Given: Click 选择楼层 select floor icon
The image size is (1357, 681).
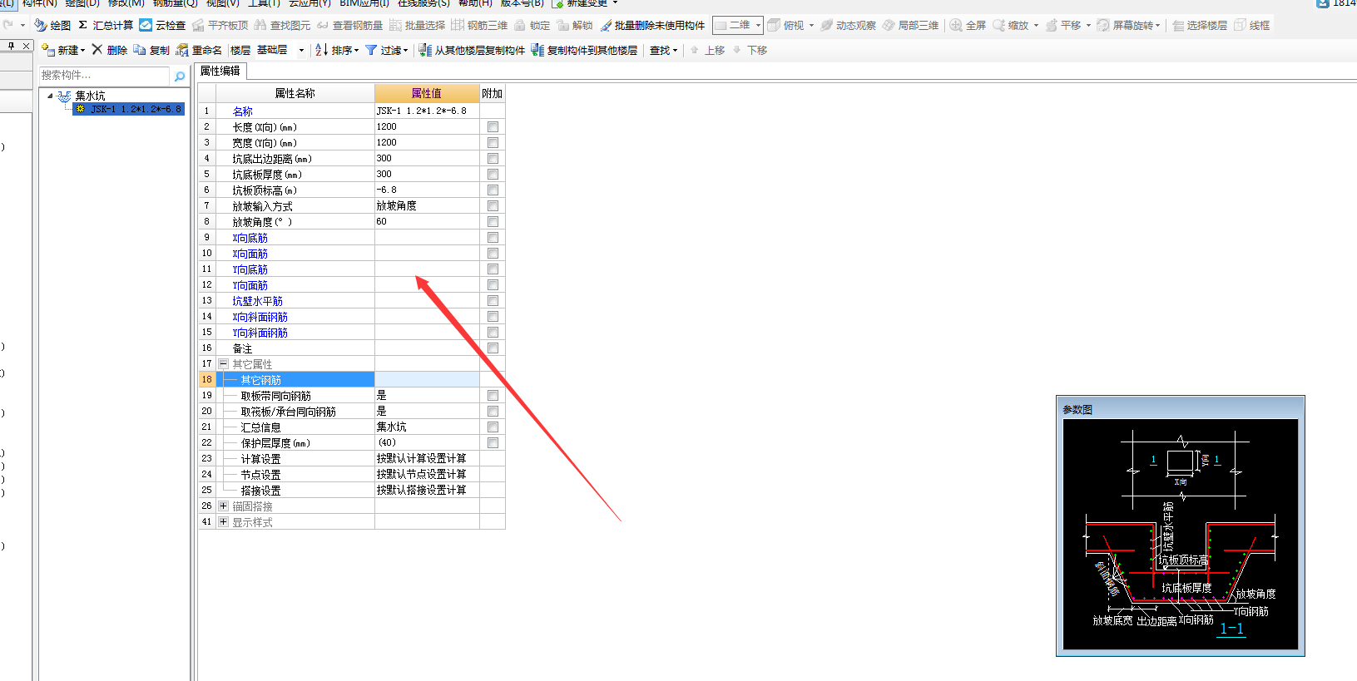Looking at the screenshot, I should click(x=1178, y=26).
